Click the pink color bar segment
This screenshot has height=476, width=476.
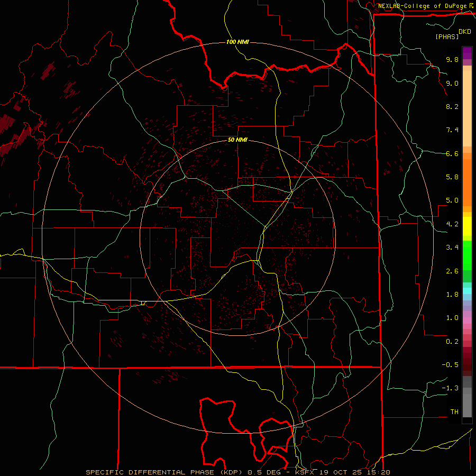click(467, 321)
